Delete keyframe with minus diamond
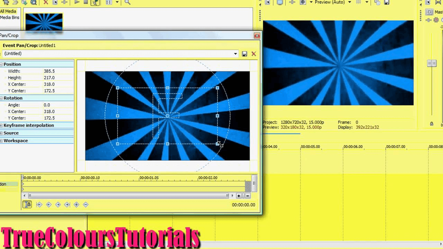 coord(86,204)
